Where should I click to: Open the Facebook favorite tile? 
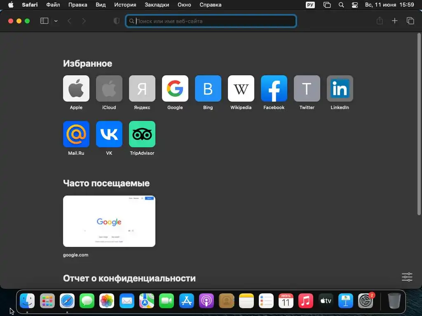coord(274,88)
